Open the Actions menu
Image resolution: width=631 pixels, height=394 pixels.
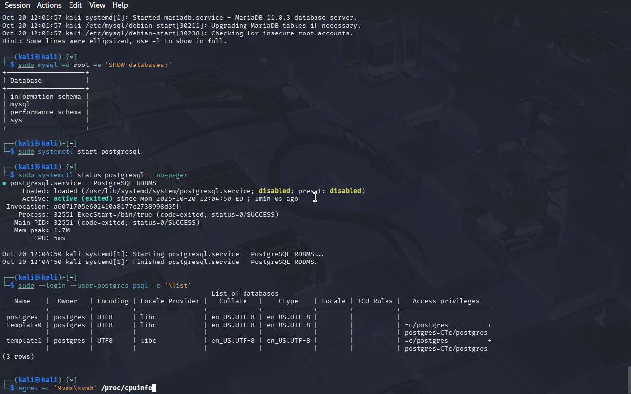coord(49,5)
